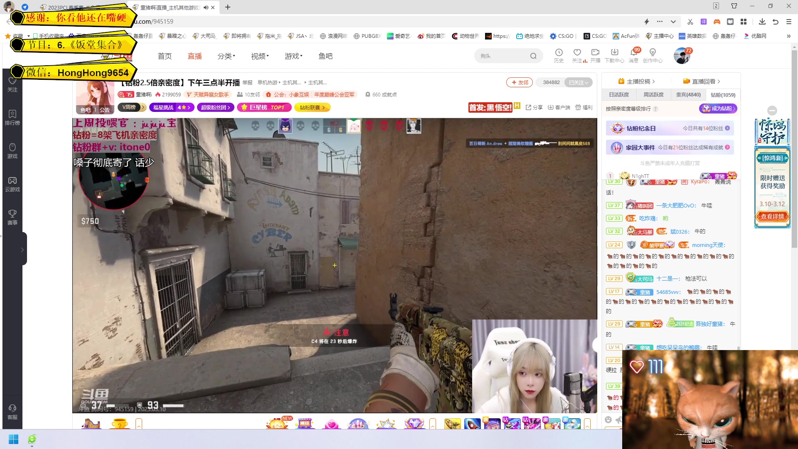Go to the 首页 navigation item
The width and height of the screenshot is (798, 449).
tap(165, 56)
